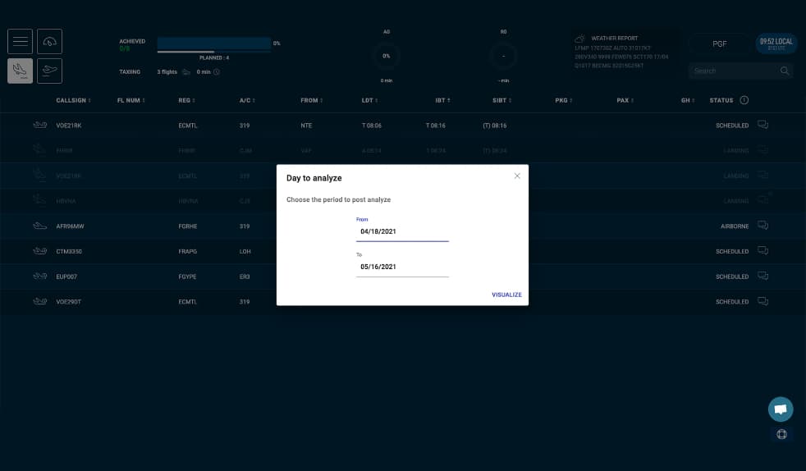Image resolution: width=806 pixels, height=471 pixels.
Task: Select the departures plane icon
Action: coord(50,71)
